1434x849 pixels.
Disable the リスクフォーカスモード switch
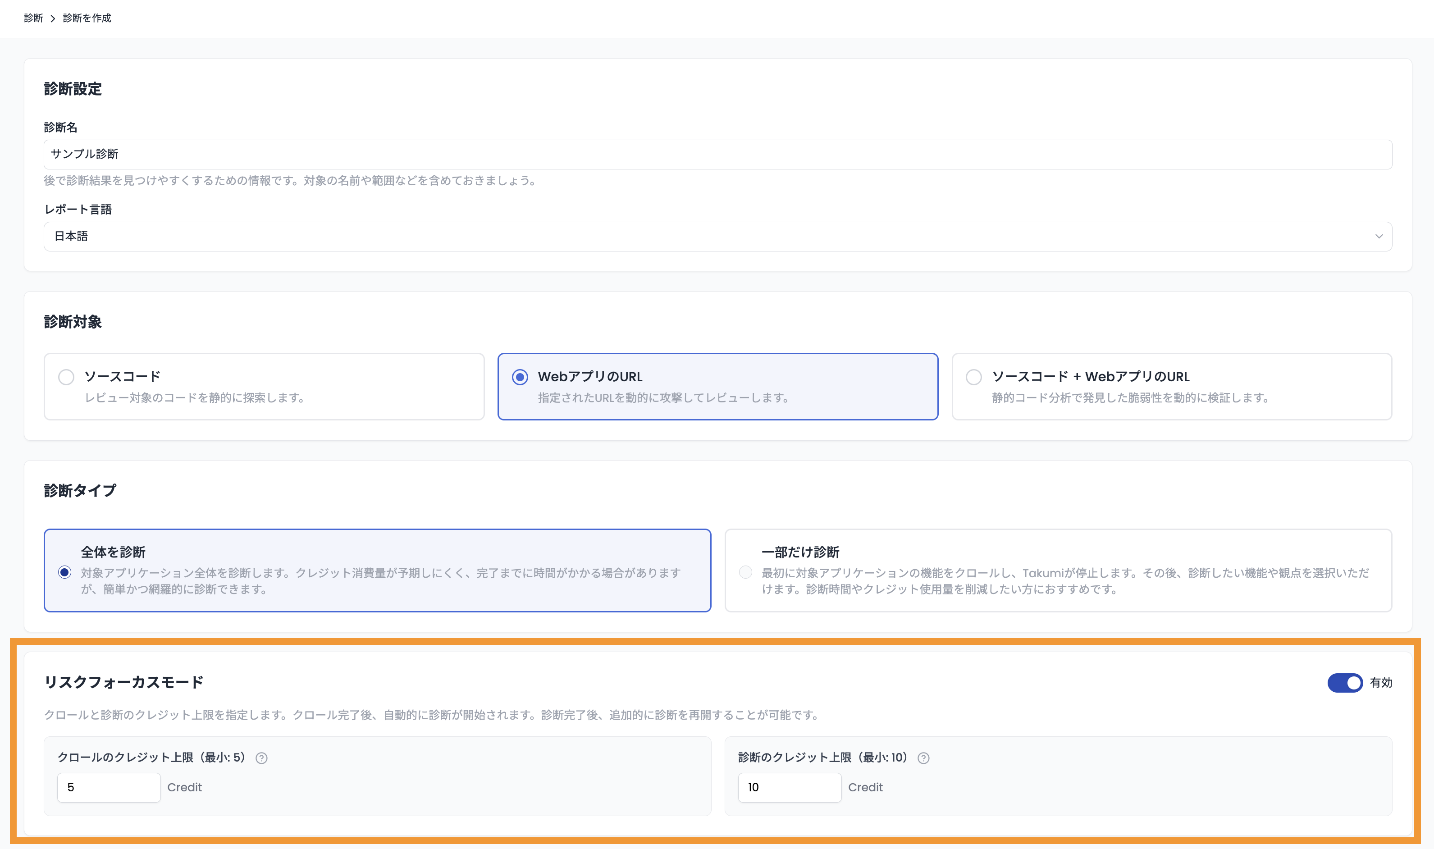click(1345, 683)
